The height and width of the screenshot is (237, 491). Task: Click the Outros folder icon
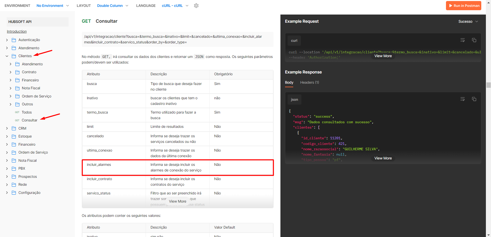[17, 104]
